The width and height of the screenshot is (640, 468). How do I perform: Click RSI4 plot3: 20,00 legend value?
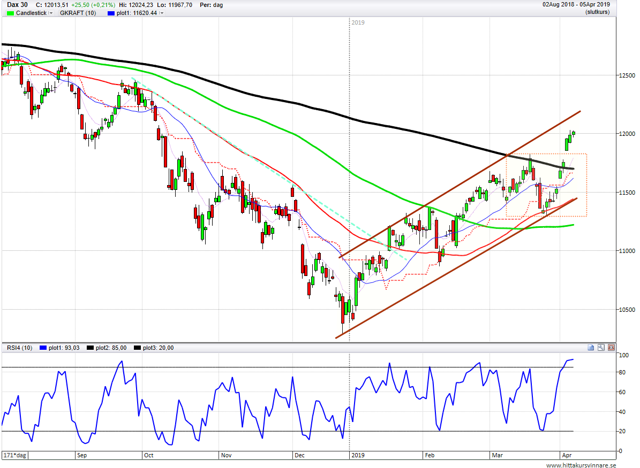click(159, 348)
